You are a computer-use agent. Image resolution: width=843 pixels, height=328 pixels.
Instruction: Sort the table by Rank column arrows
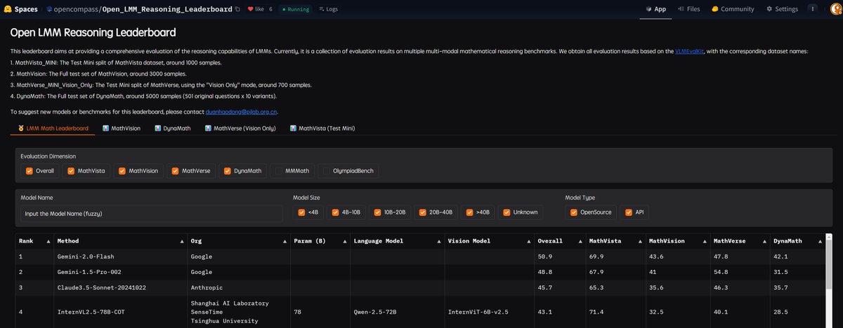coord(48,241)
